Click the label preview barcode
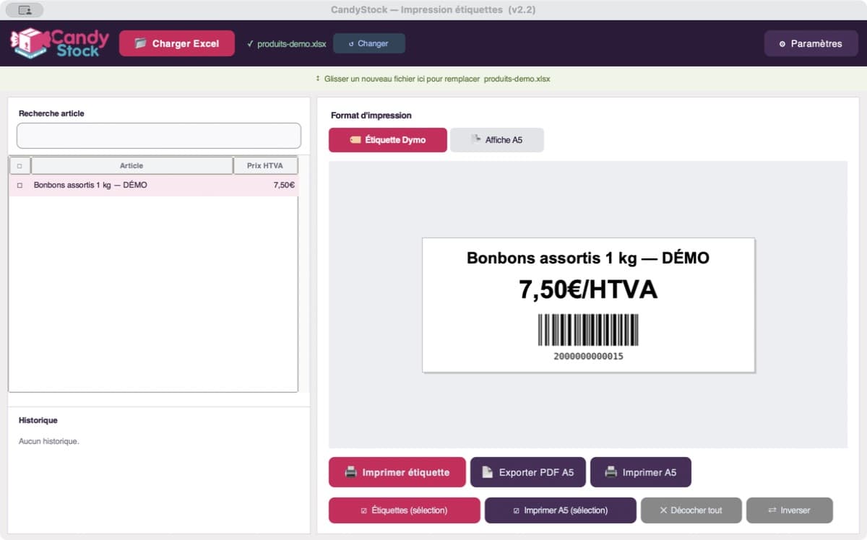Screen dimensions: 867x540 tap(588, 331)
